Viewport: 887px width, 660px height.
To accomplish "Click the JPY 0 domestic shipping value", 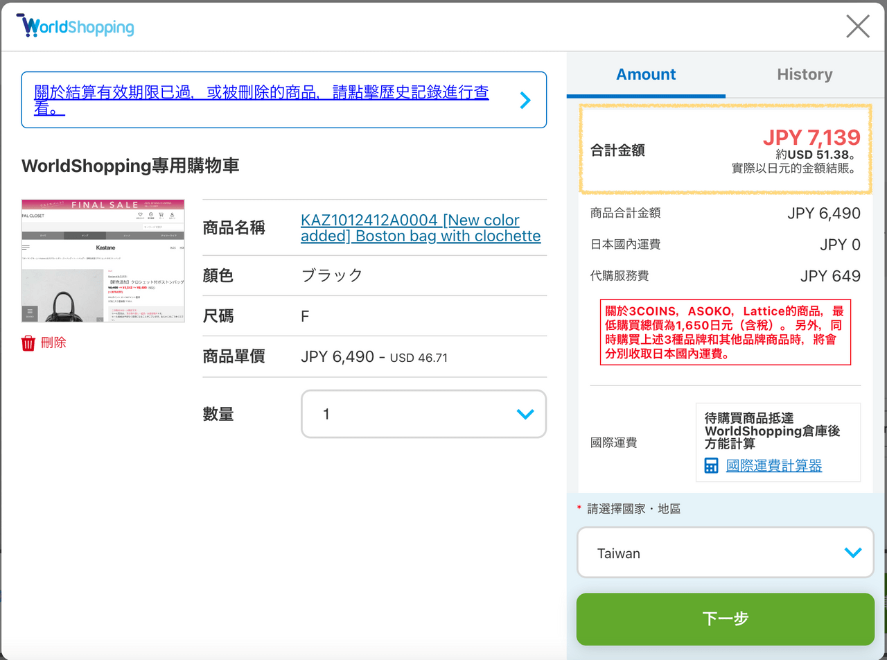I will pos(840,245).
